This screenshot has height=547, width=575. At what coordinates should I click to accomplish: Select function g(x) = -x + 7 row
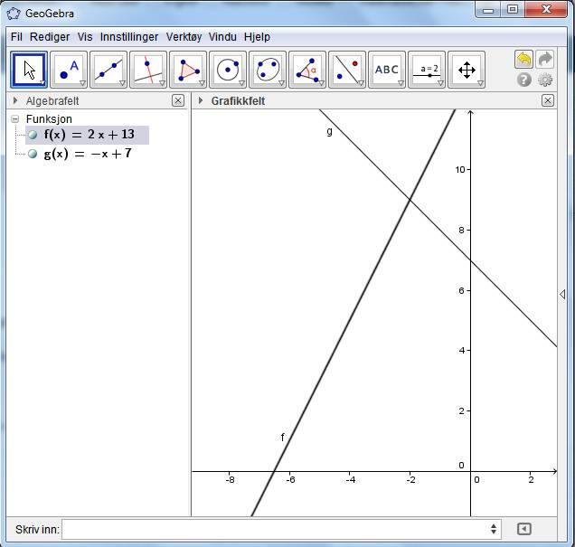pyautogui.click(x=88, y=154)
